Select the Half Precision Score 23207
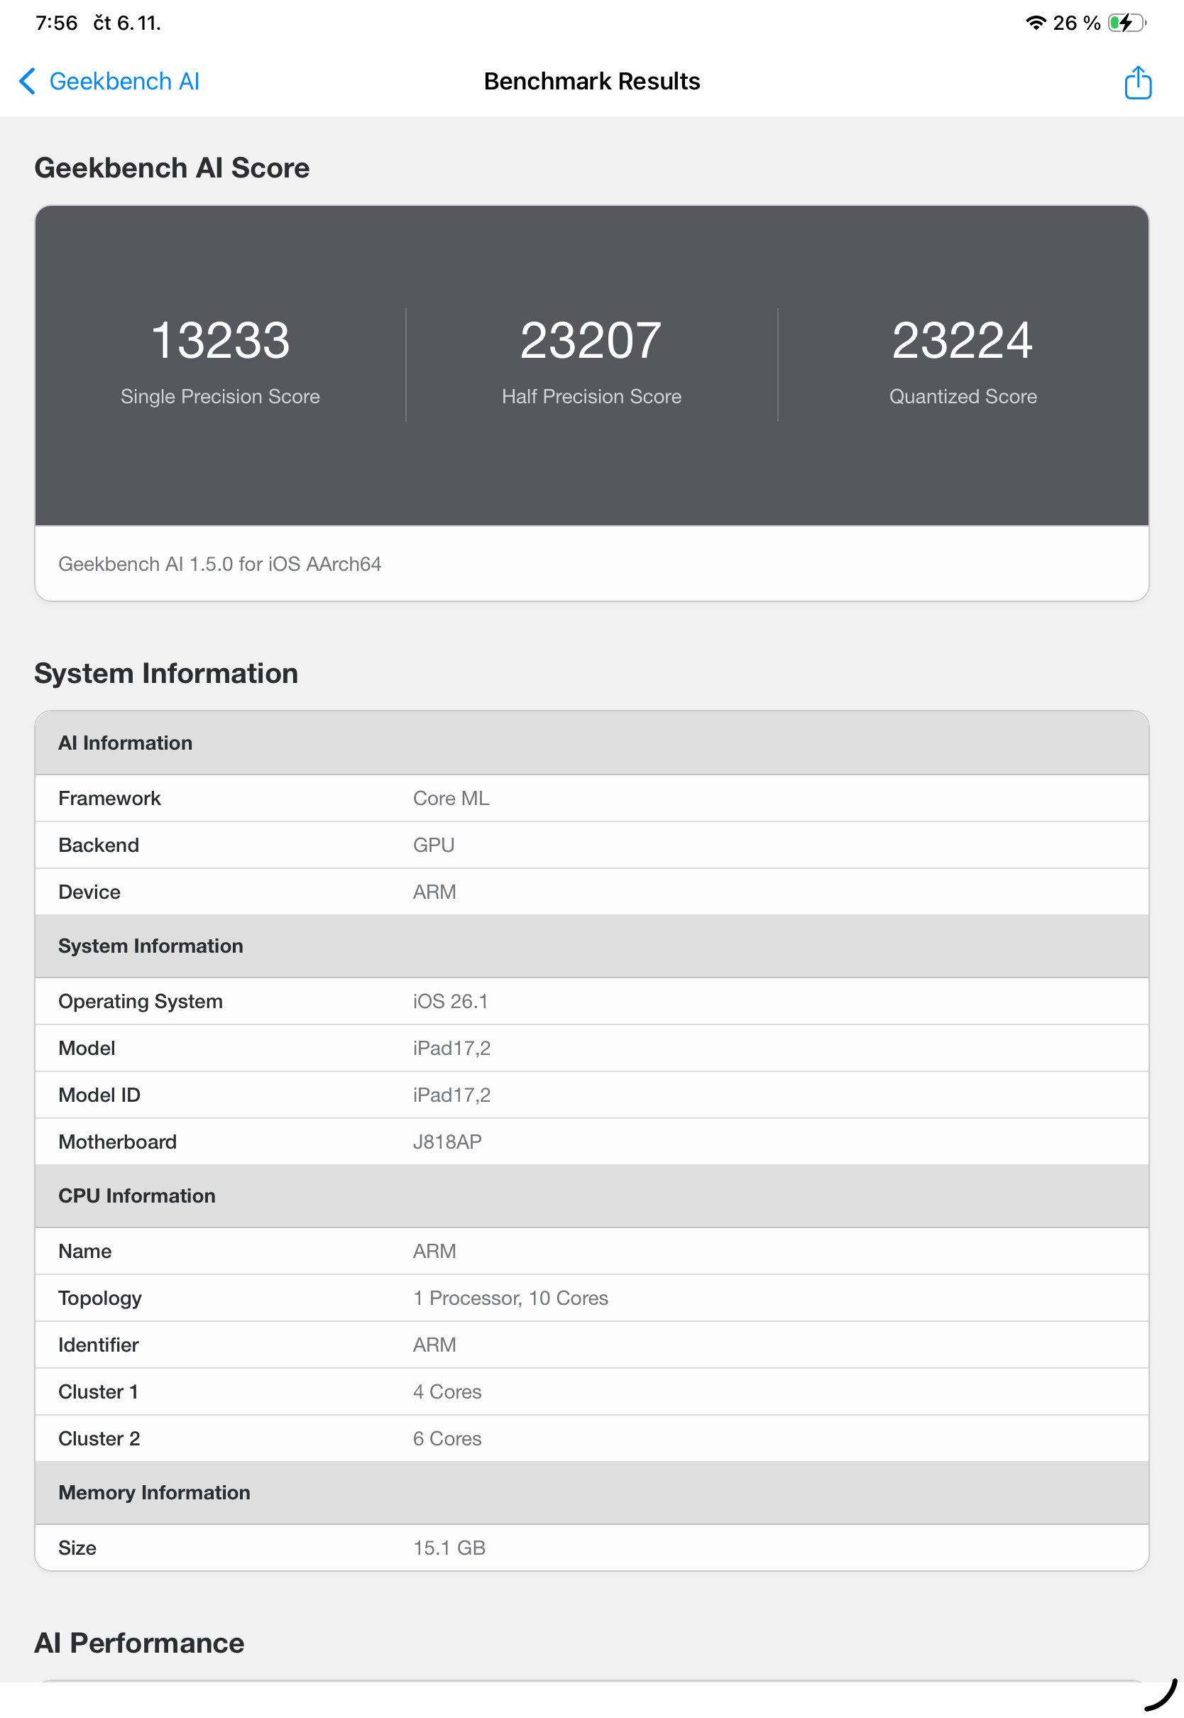Screen dimensions: 1184x1718 (591, 341)
